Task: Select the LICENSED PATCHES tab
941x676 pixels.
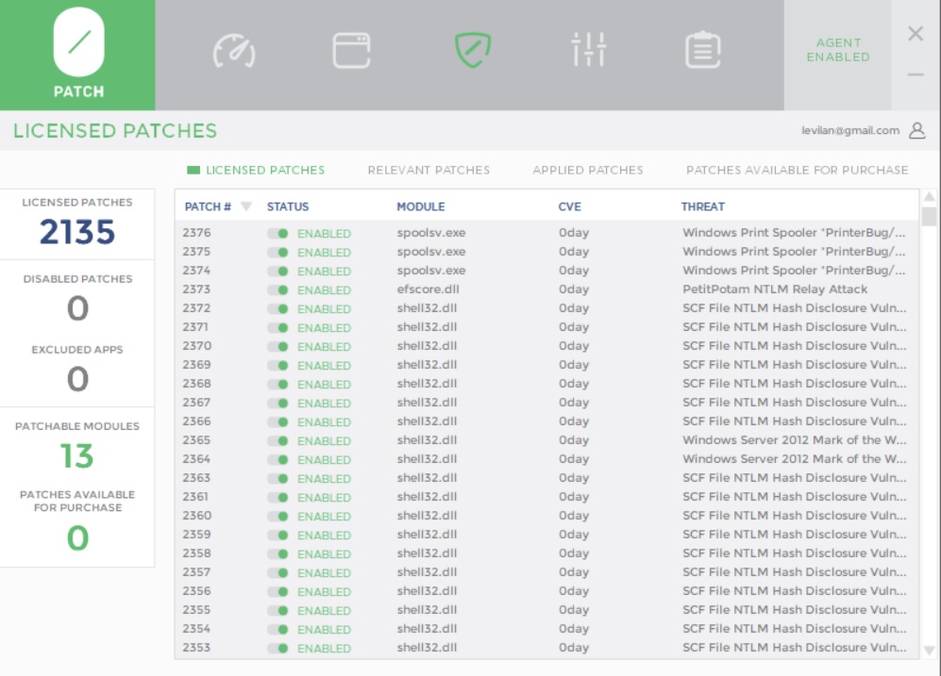Action: [265, 172]
